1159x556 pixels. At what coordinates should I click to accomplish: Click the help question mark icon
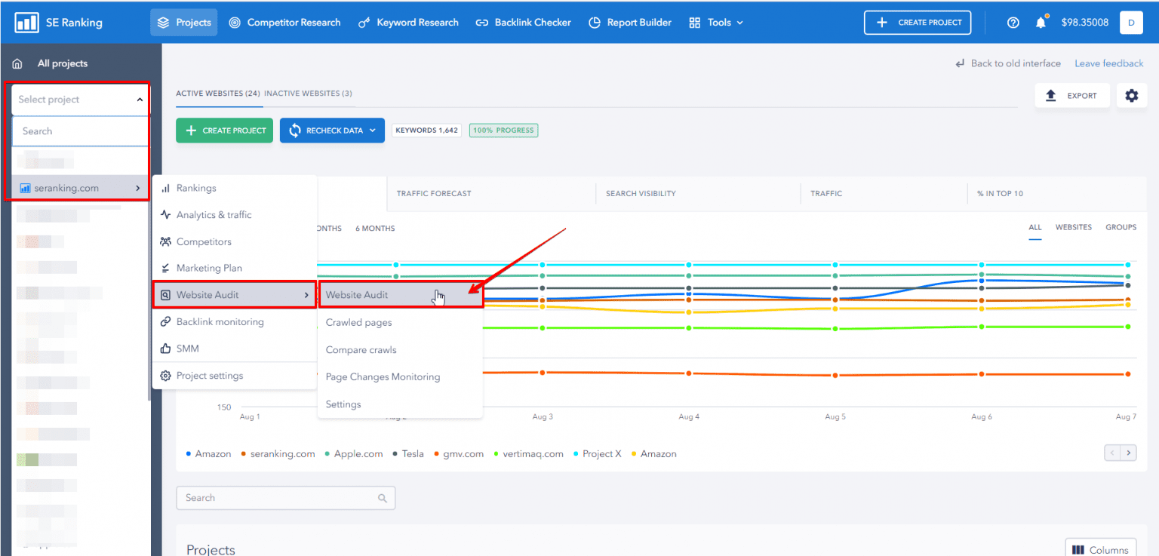[x=1013, y=23]
